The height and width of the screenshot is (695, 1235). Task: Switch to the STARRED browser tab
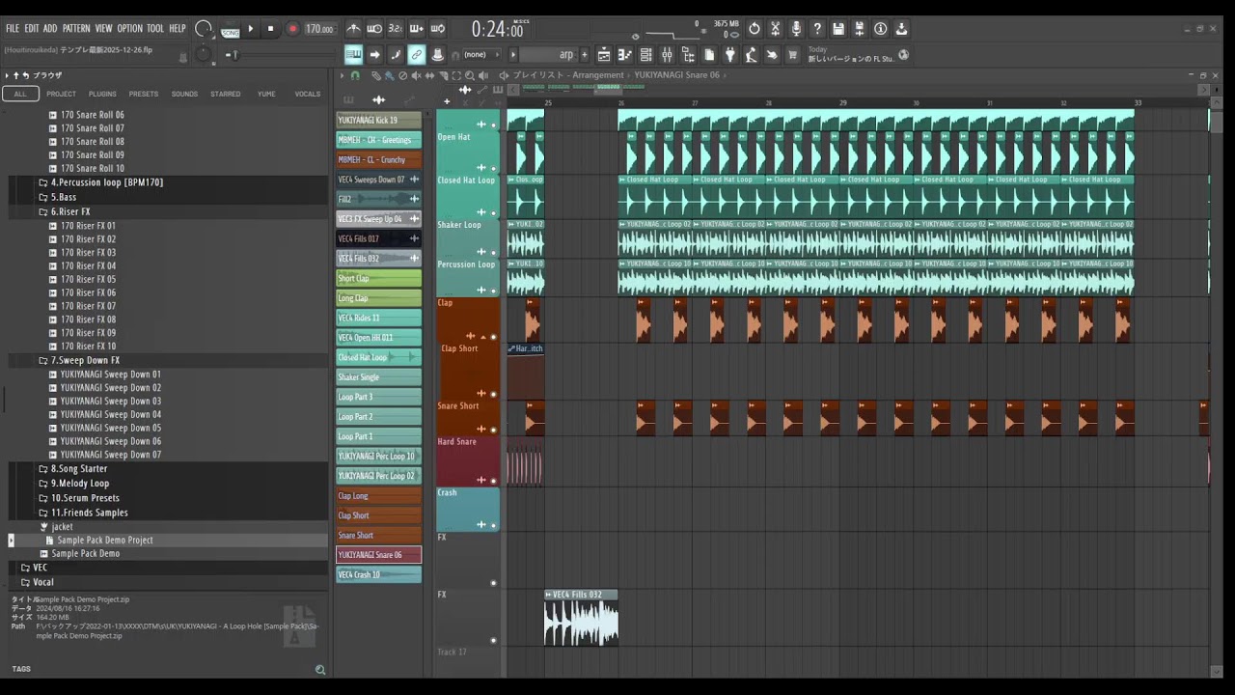pos(226,94)
